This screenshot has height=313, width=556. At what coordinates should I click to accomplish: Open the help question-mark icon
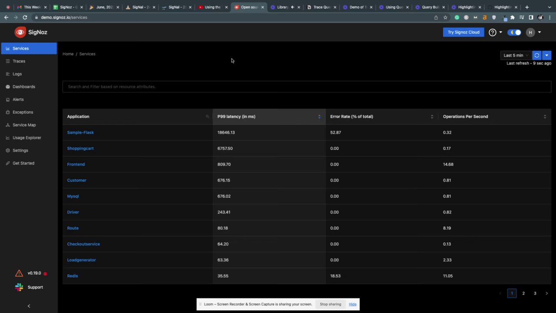tap(492, 32)
